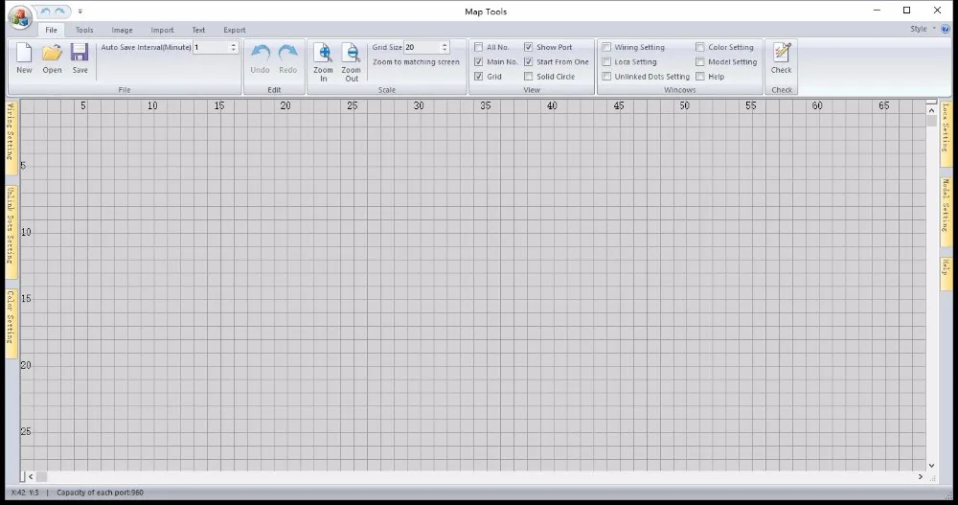Image resolution: width=958 pixels, height=505 pixels.
Task: Open the Text ribbon tab
Action: (198, 30)
